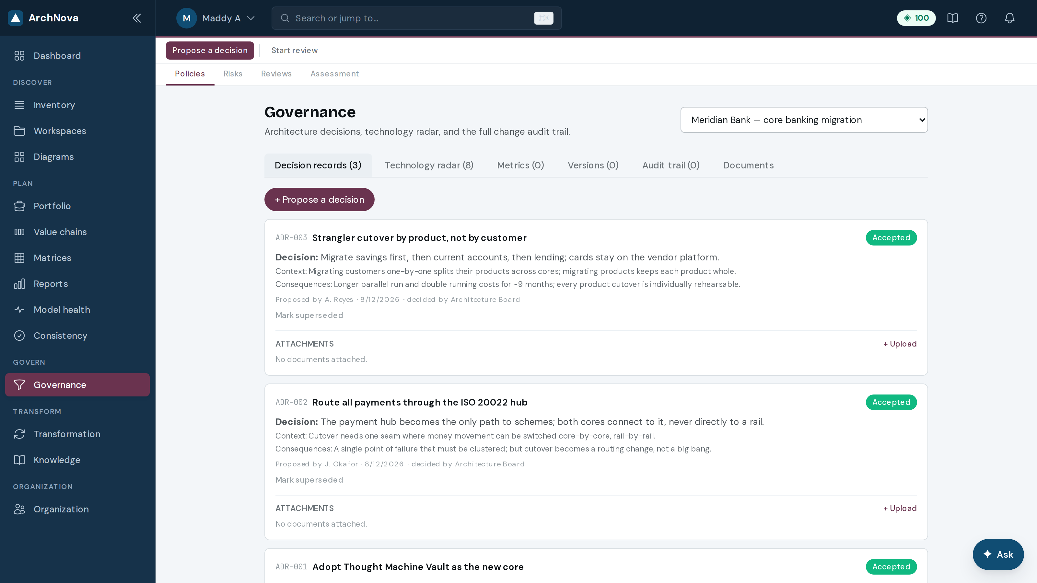Open the Meridian Bank project selector
Screen dimensions: 1037x583
point(804,120)
